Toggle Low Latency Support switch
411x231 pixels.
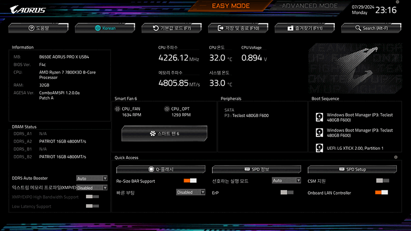coord(92,206)
